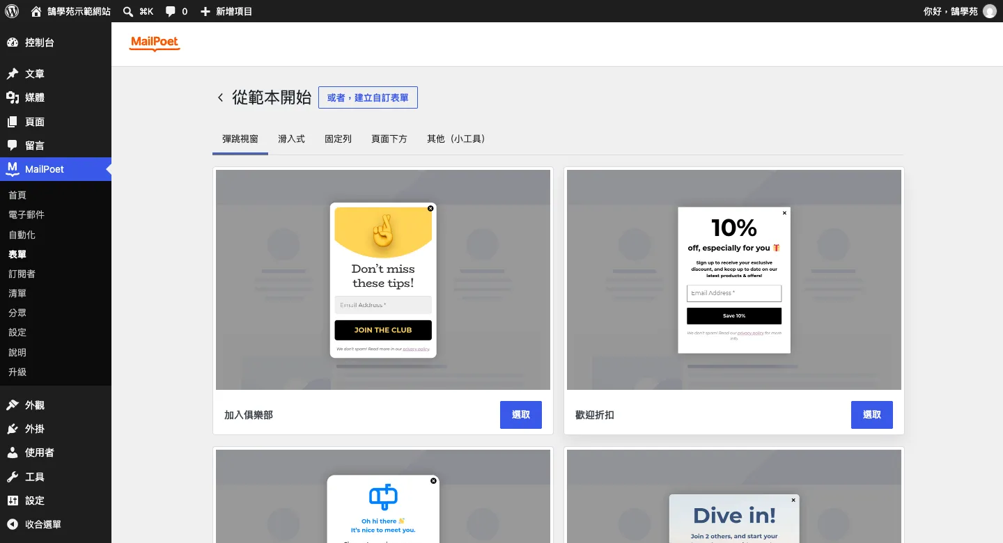Click the 外觀 paintbrush icon
Image resolution: width=1003 pixels, height=543 pixels.
[x=13, y=405]
